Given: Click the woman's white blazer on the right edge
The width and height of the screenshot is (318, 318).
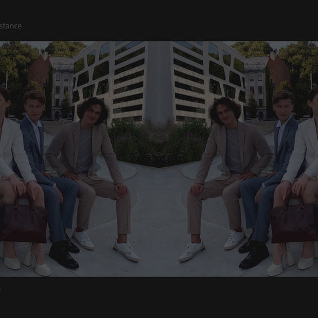Looking at the screenshot, I should [303, 151].
